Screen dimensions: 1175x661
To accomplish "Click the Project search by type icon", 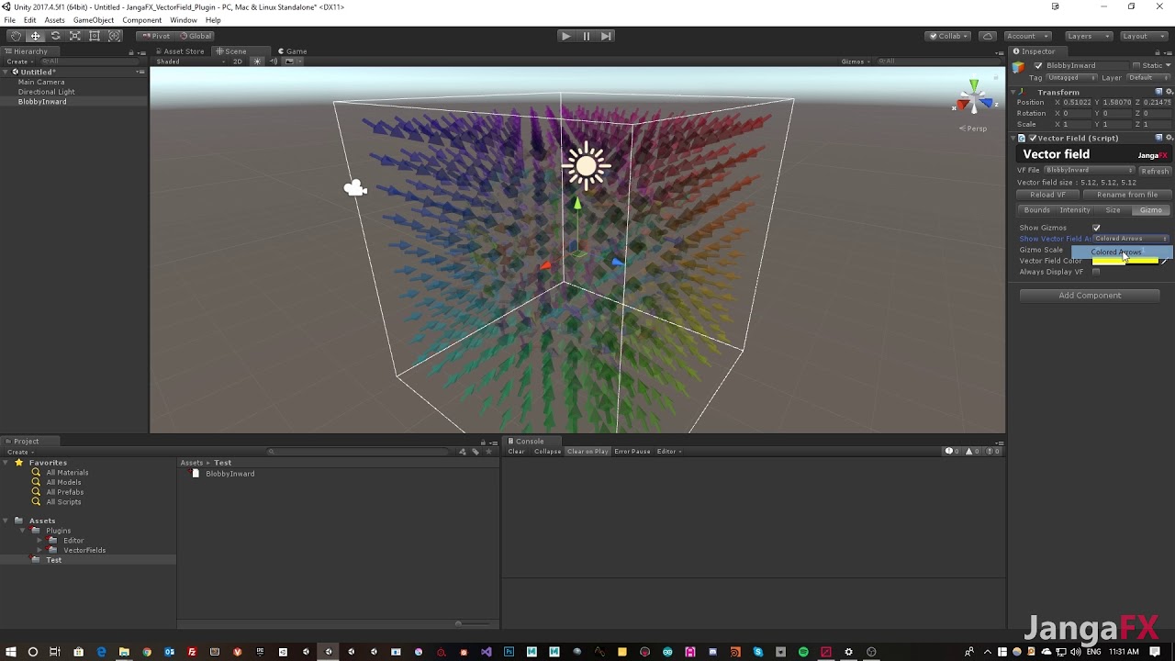I will pos(463,452).
